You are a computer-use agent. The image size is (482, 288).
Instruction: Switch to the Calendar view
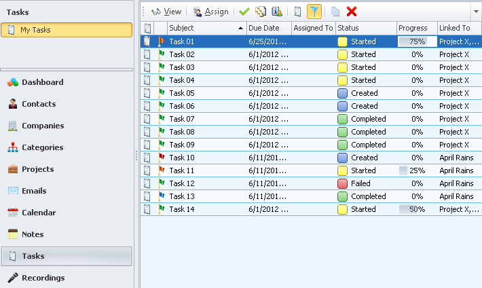(x=38, y=213)
